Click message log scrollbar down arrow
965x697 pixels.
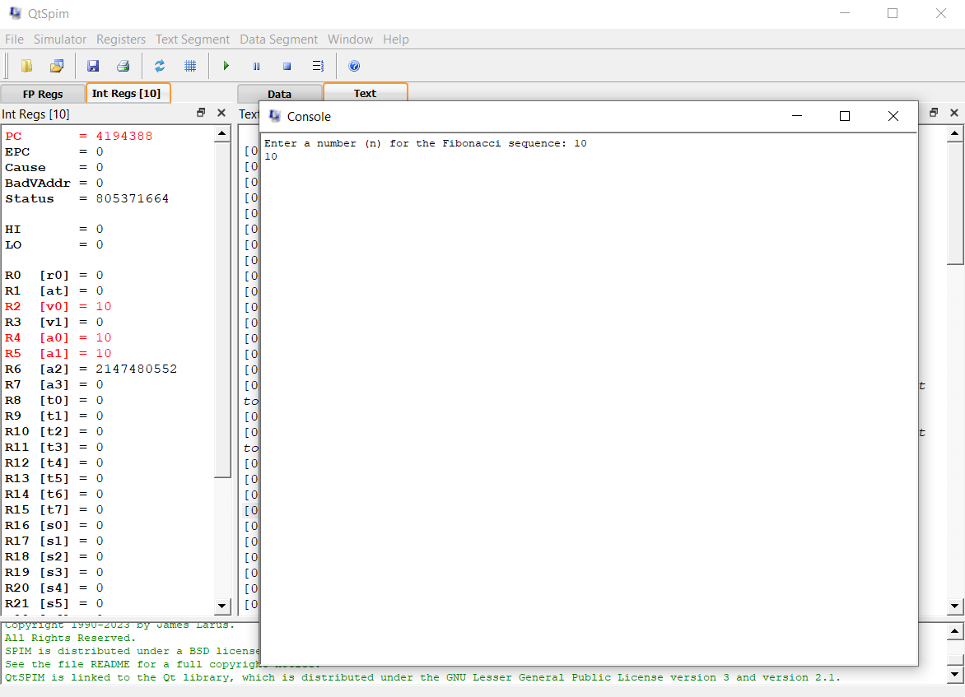(954, 674)
